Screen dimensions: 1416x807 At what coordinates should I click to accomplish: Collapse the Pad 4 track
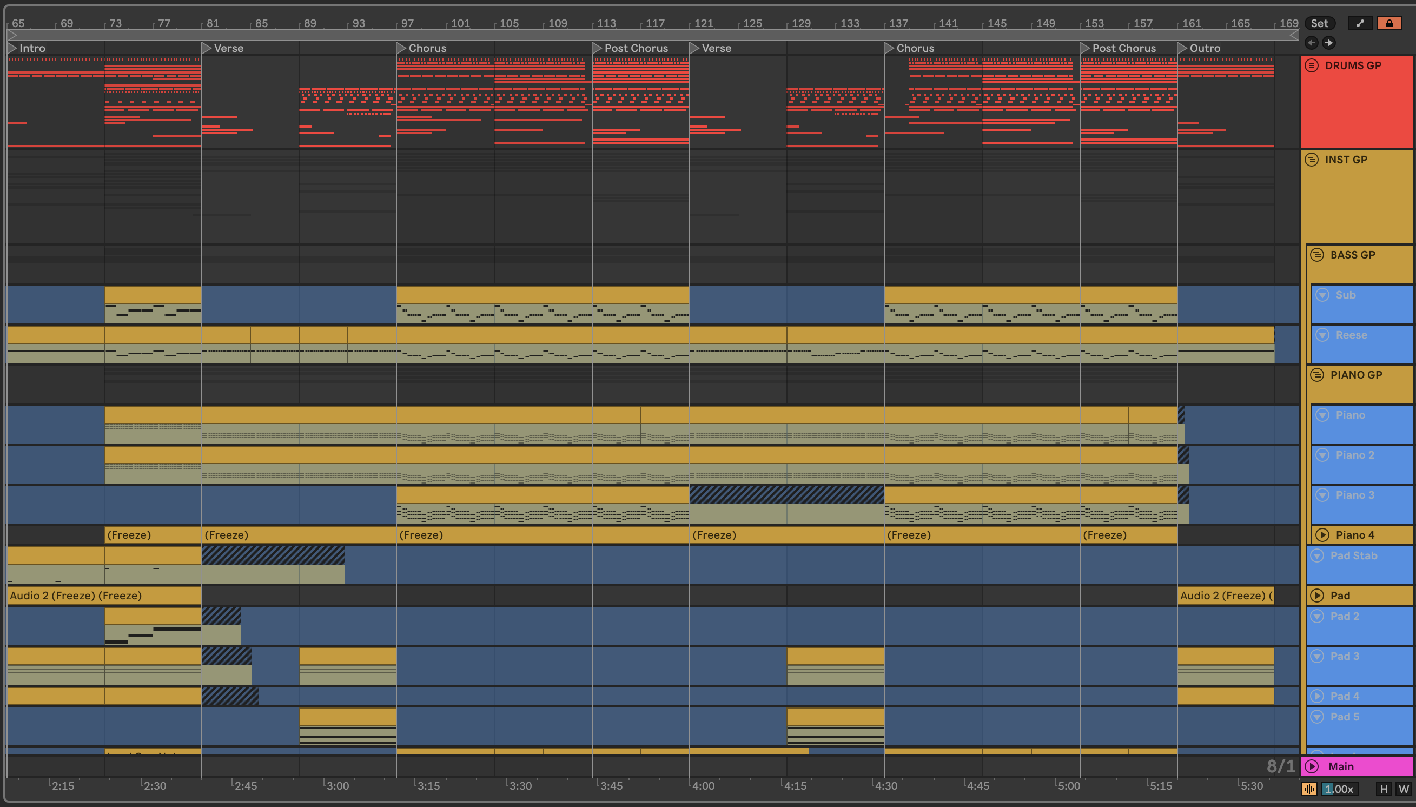[x=1317, y=696]
